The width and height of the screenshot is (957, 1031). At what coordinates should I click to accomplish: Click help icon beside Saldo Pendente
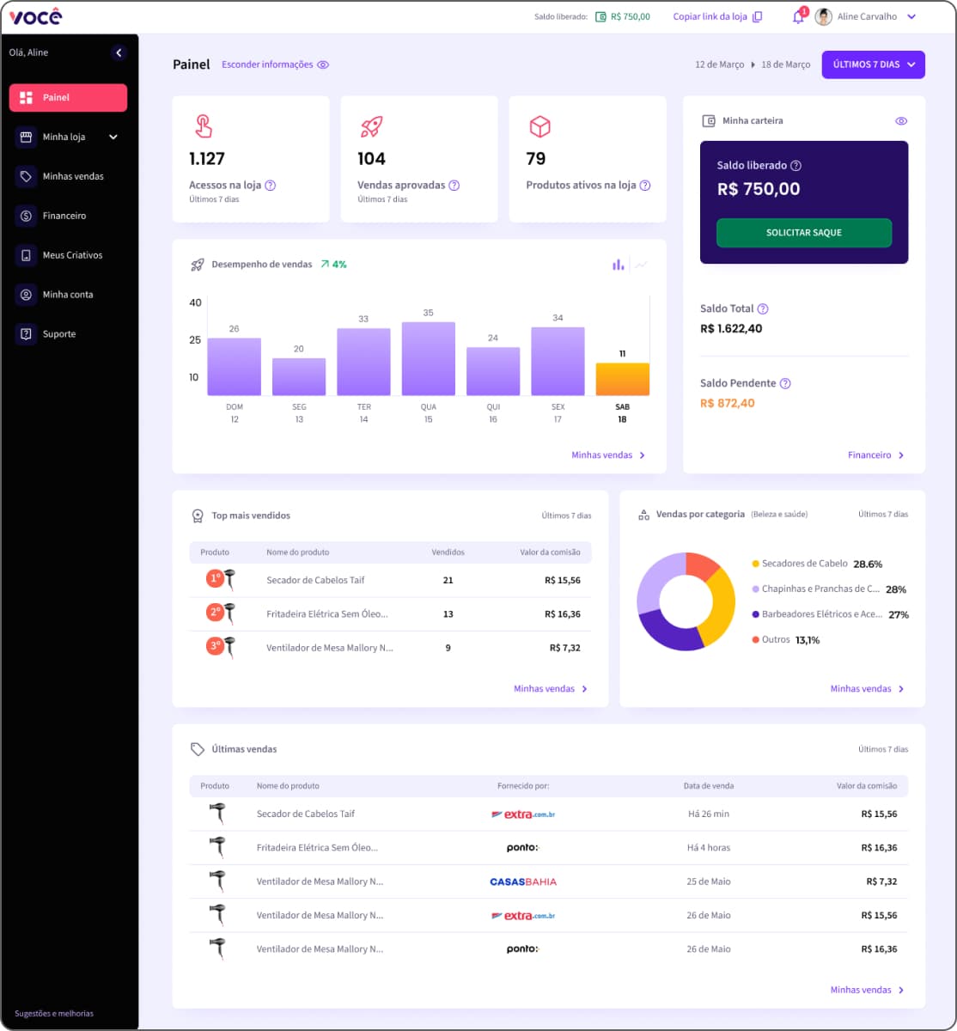point(784,384)
